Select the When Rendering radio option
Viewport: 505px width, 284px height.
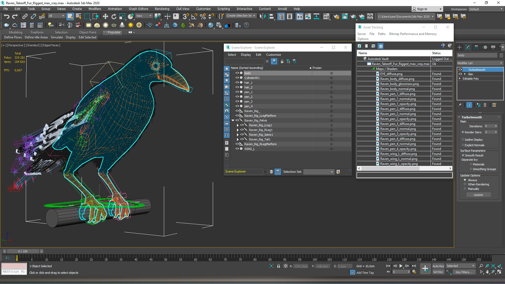[x=465, y=184]
